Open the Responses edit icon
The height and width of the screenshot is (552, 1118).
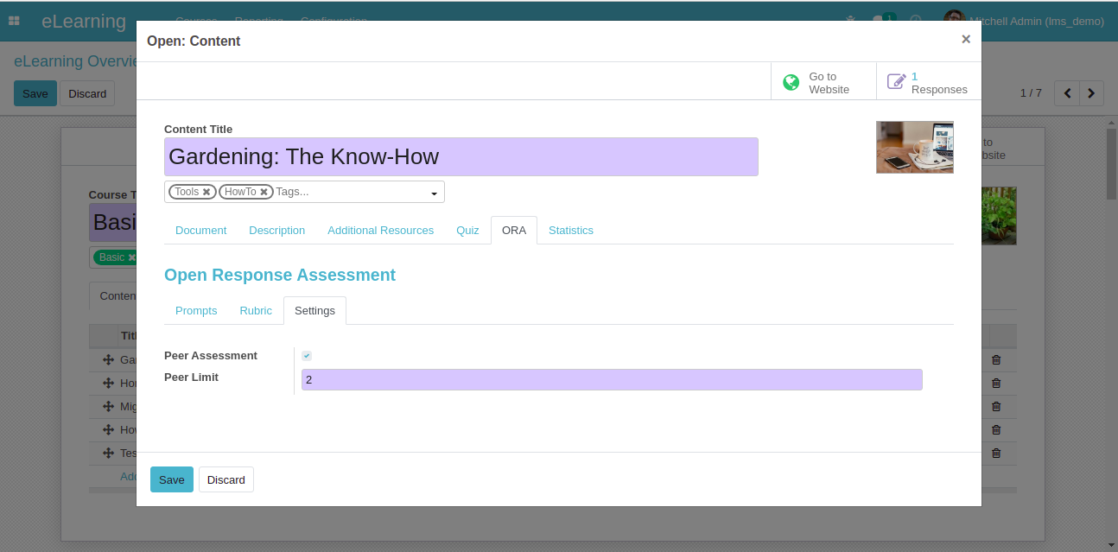(897, 83)
